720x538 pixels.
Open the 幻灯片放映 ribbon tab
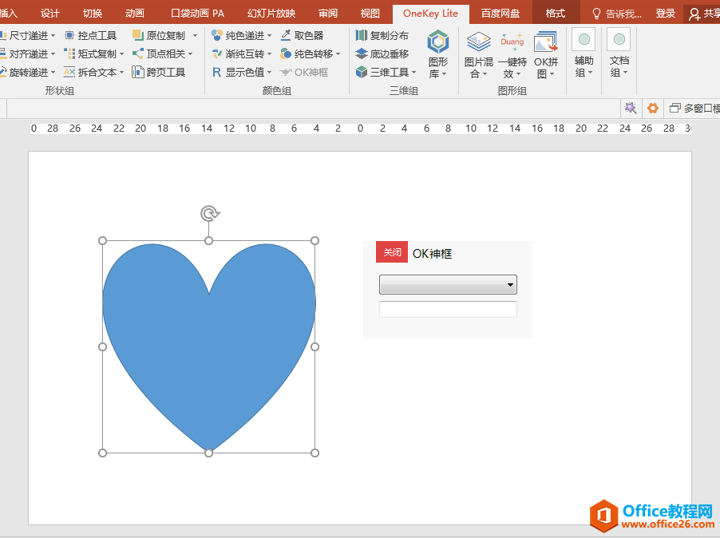[271, 14]
